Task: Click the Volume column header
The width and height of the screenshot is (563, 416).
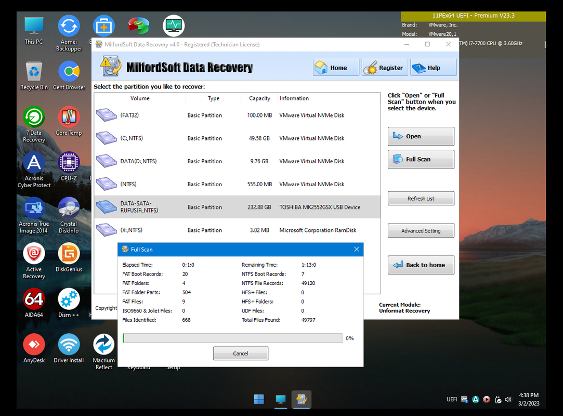Action: click(x=140, y=98)
